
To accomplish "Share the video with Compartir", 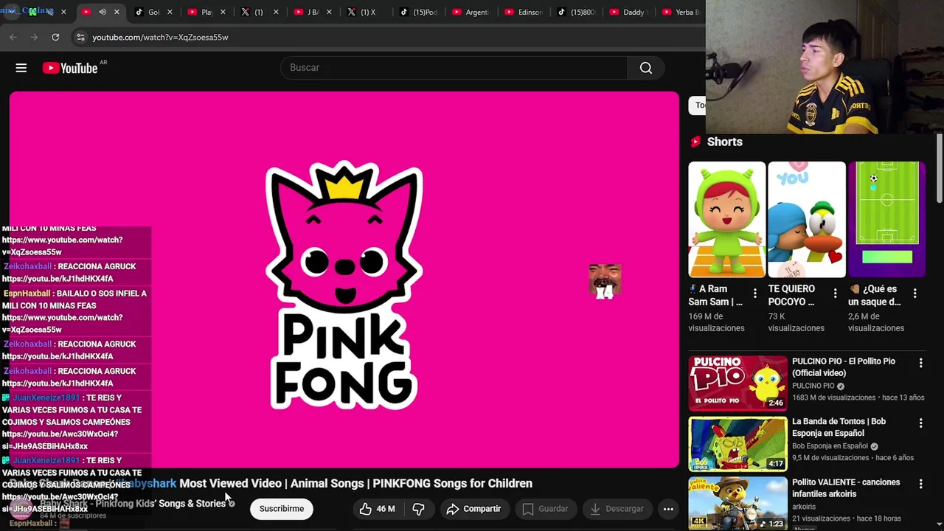I will (474, 509).
